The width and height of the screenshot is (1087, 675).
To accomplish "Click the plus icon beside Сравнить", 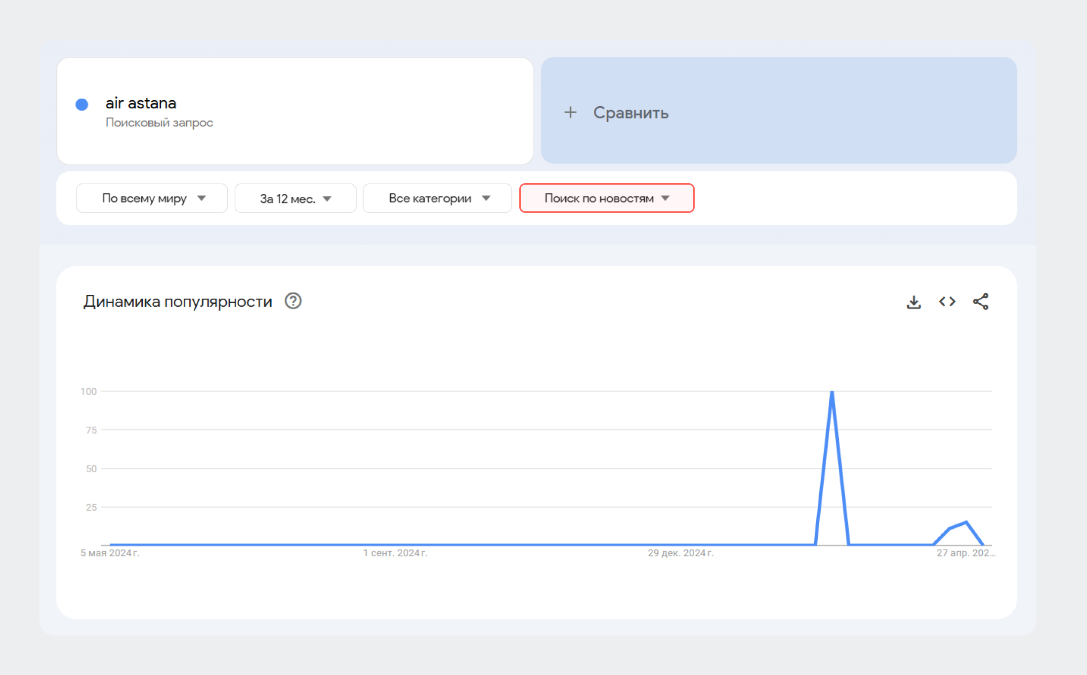I will (570, 113).
